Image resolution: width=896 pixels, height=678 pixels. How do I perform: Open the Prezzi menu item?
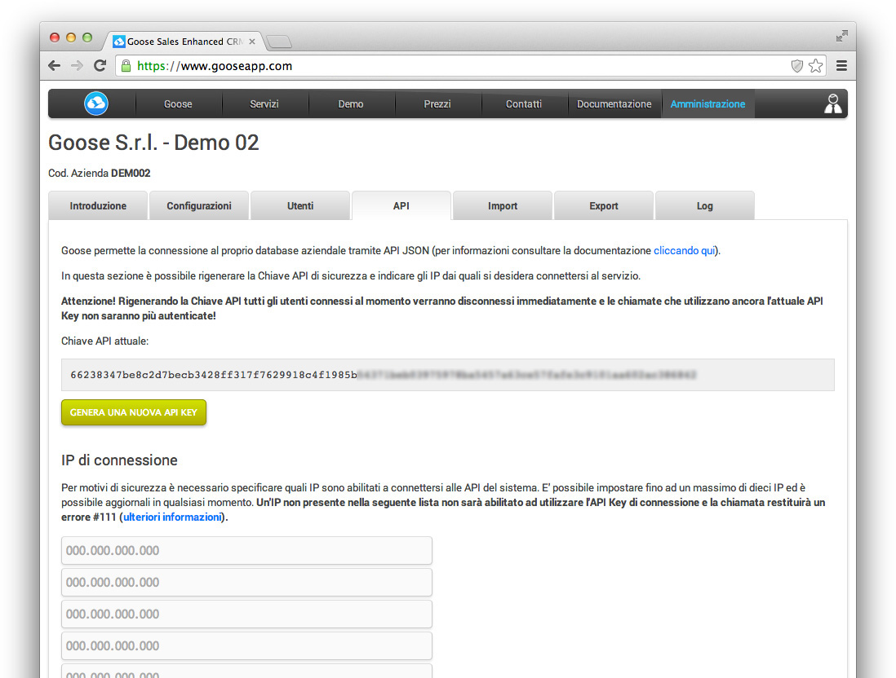pos(437,103)
